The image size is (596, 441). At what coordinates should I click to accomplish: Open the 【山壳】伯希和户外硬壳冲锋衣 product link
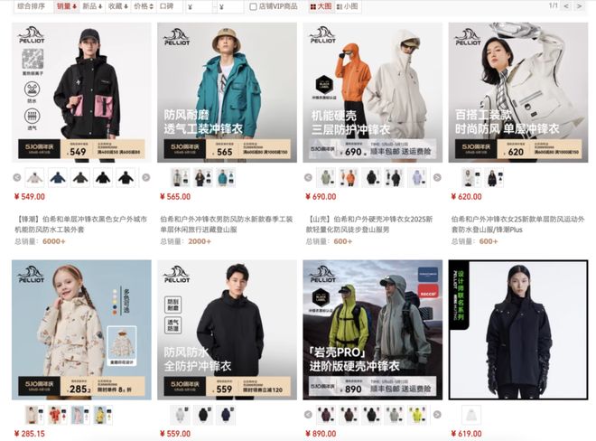tap(369, 224)
